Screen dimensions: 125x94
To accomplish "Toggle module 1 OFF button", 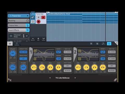I will pyautogui.click(x=67, y=66).
